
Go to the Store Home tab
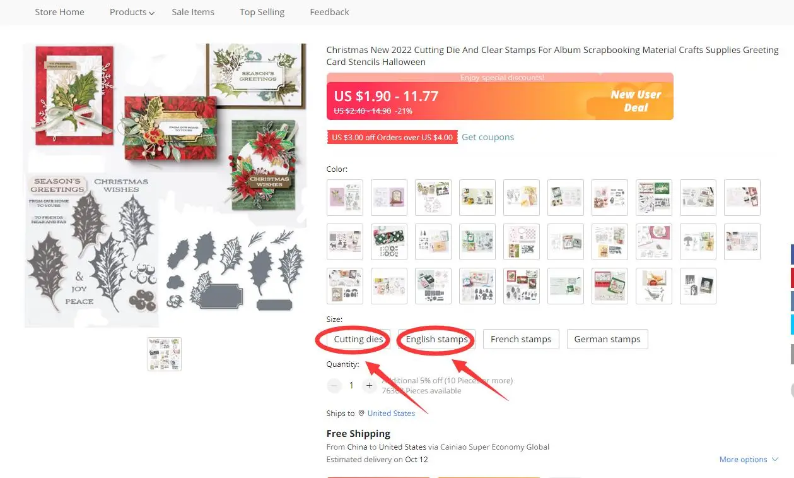(59, 12)
